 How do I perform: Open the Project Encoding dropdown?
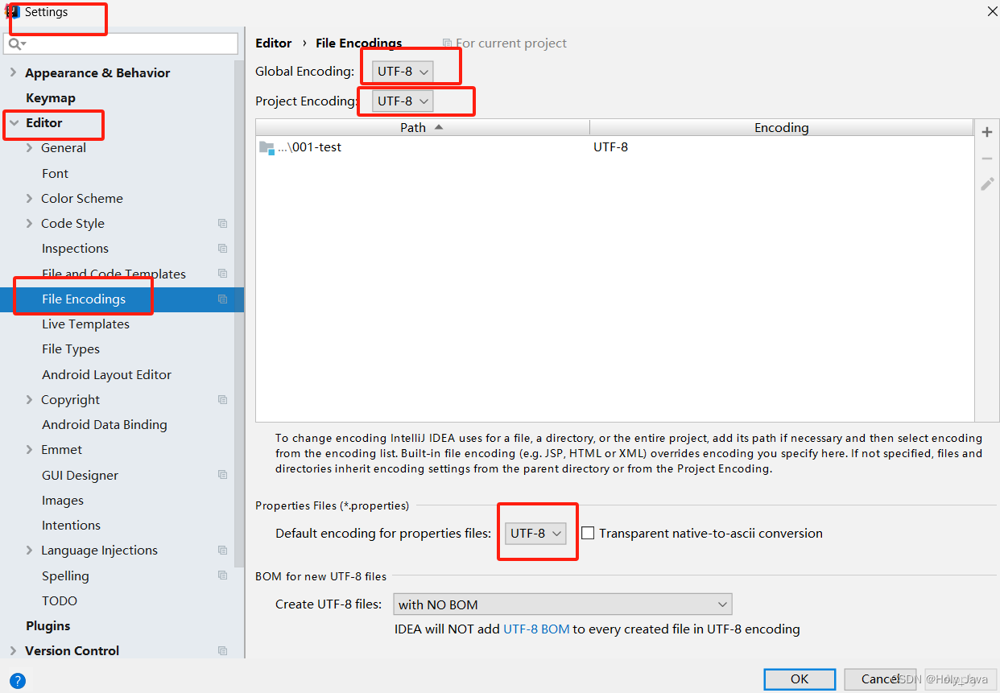pos(403,101)
